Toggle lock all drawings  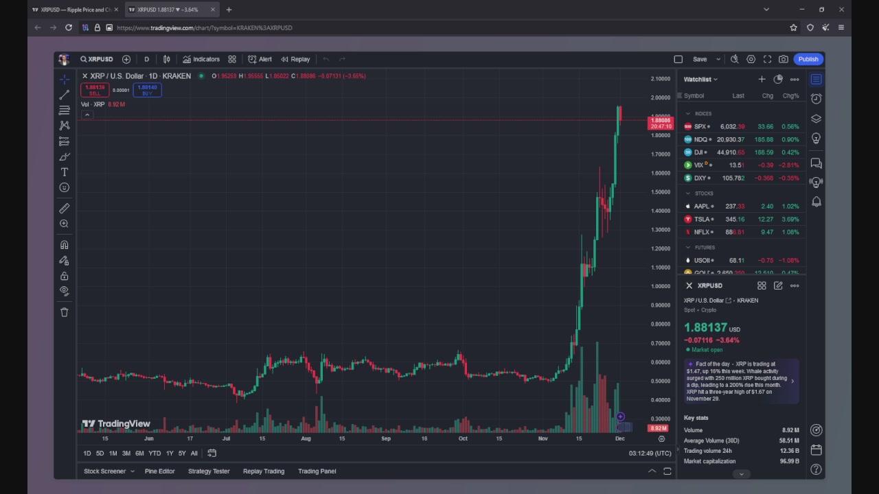pyautogui.click(x=64, y=276)
